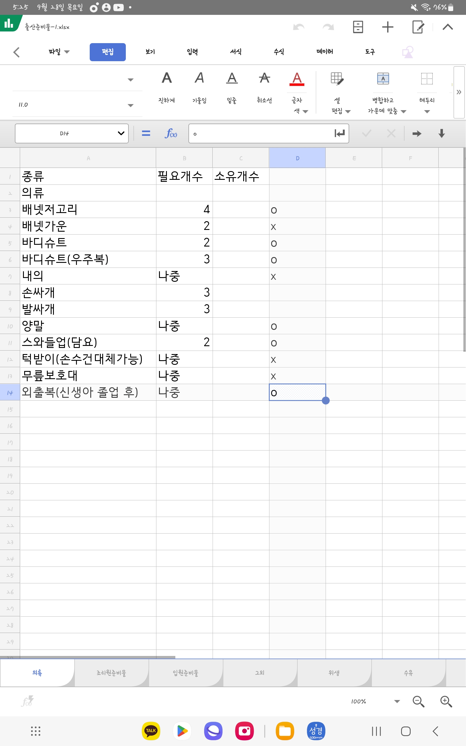Open the function fx insert icon
The image size is (466, 746).
click(x=171, y=133)
